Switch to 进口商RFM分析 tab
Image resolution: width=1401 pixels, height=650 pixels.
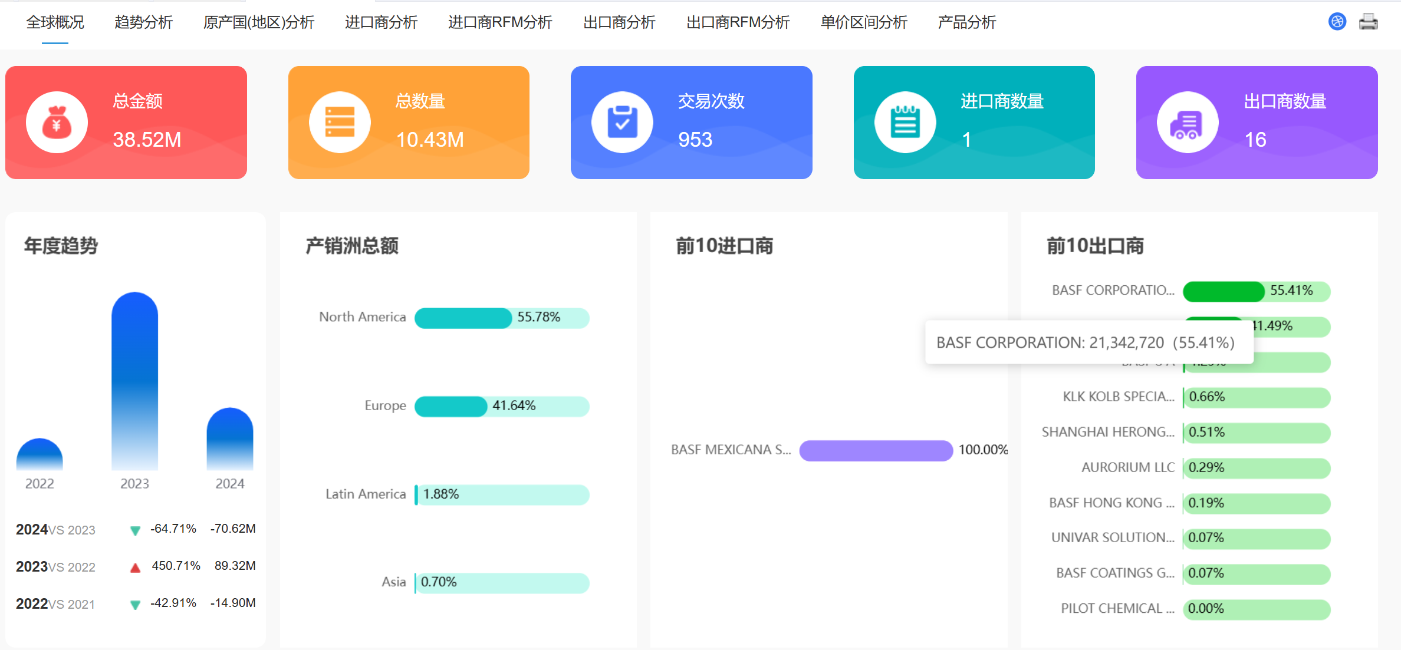pos(501,22)
